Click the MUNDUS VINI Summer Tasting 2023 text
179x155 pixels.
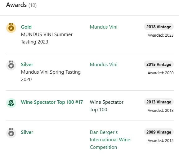pyautogui.click(x=47, y=38)
